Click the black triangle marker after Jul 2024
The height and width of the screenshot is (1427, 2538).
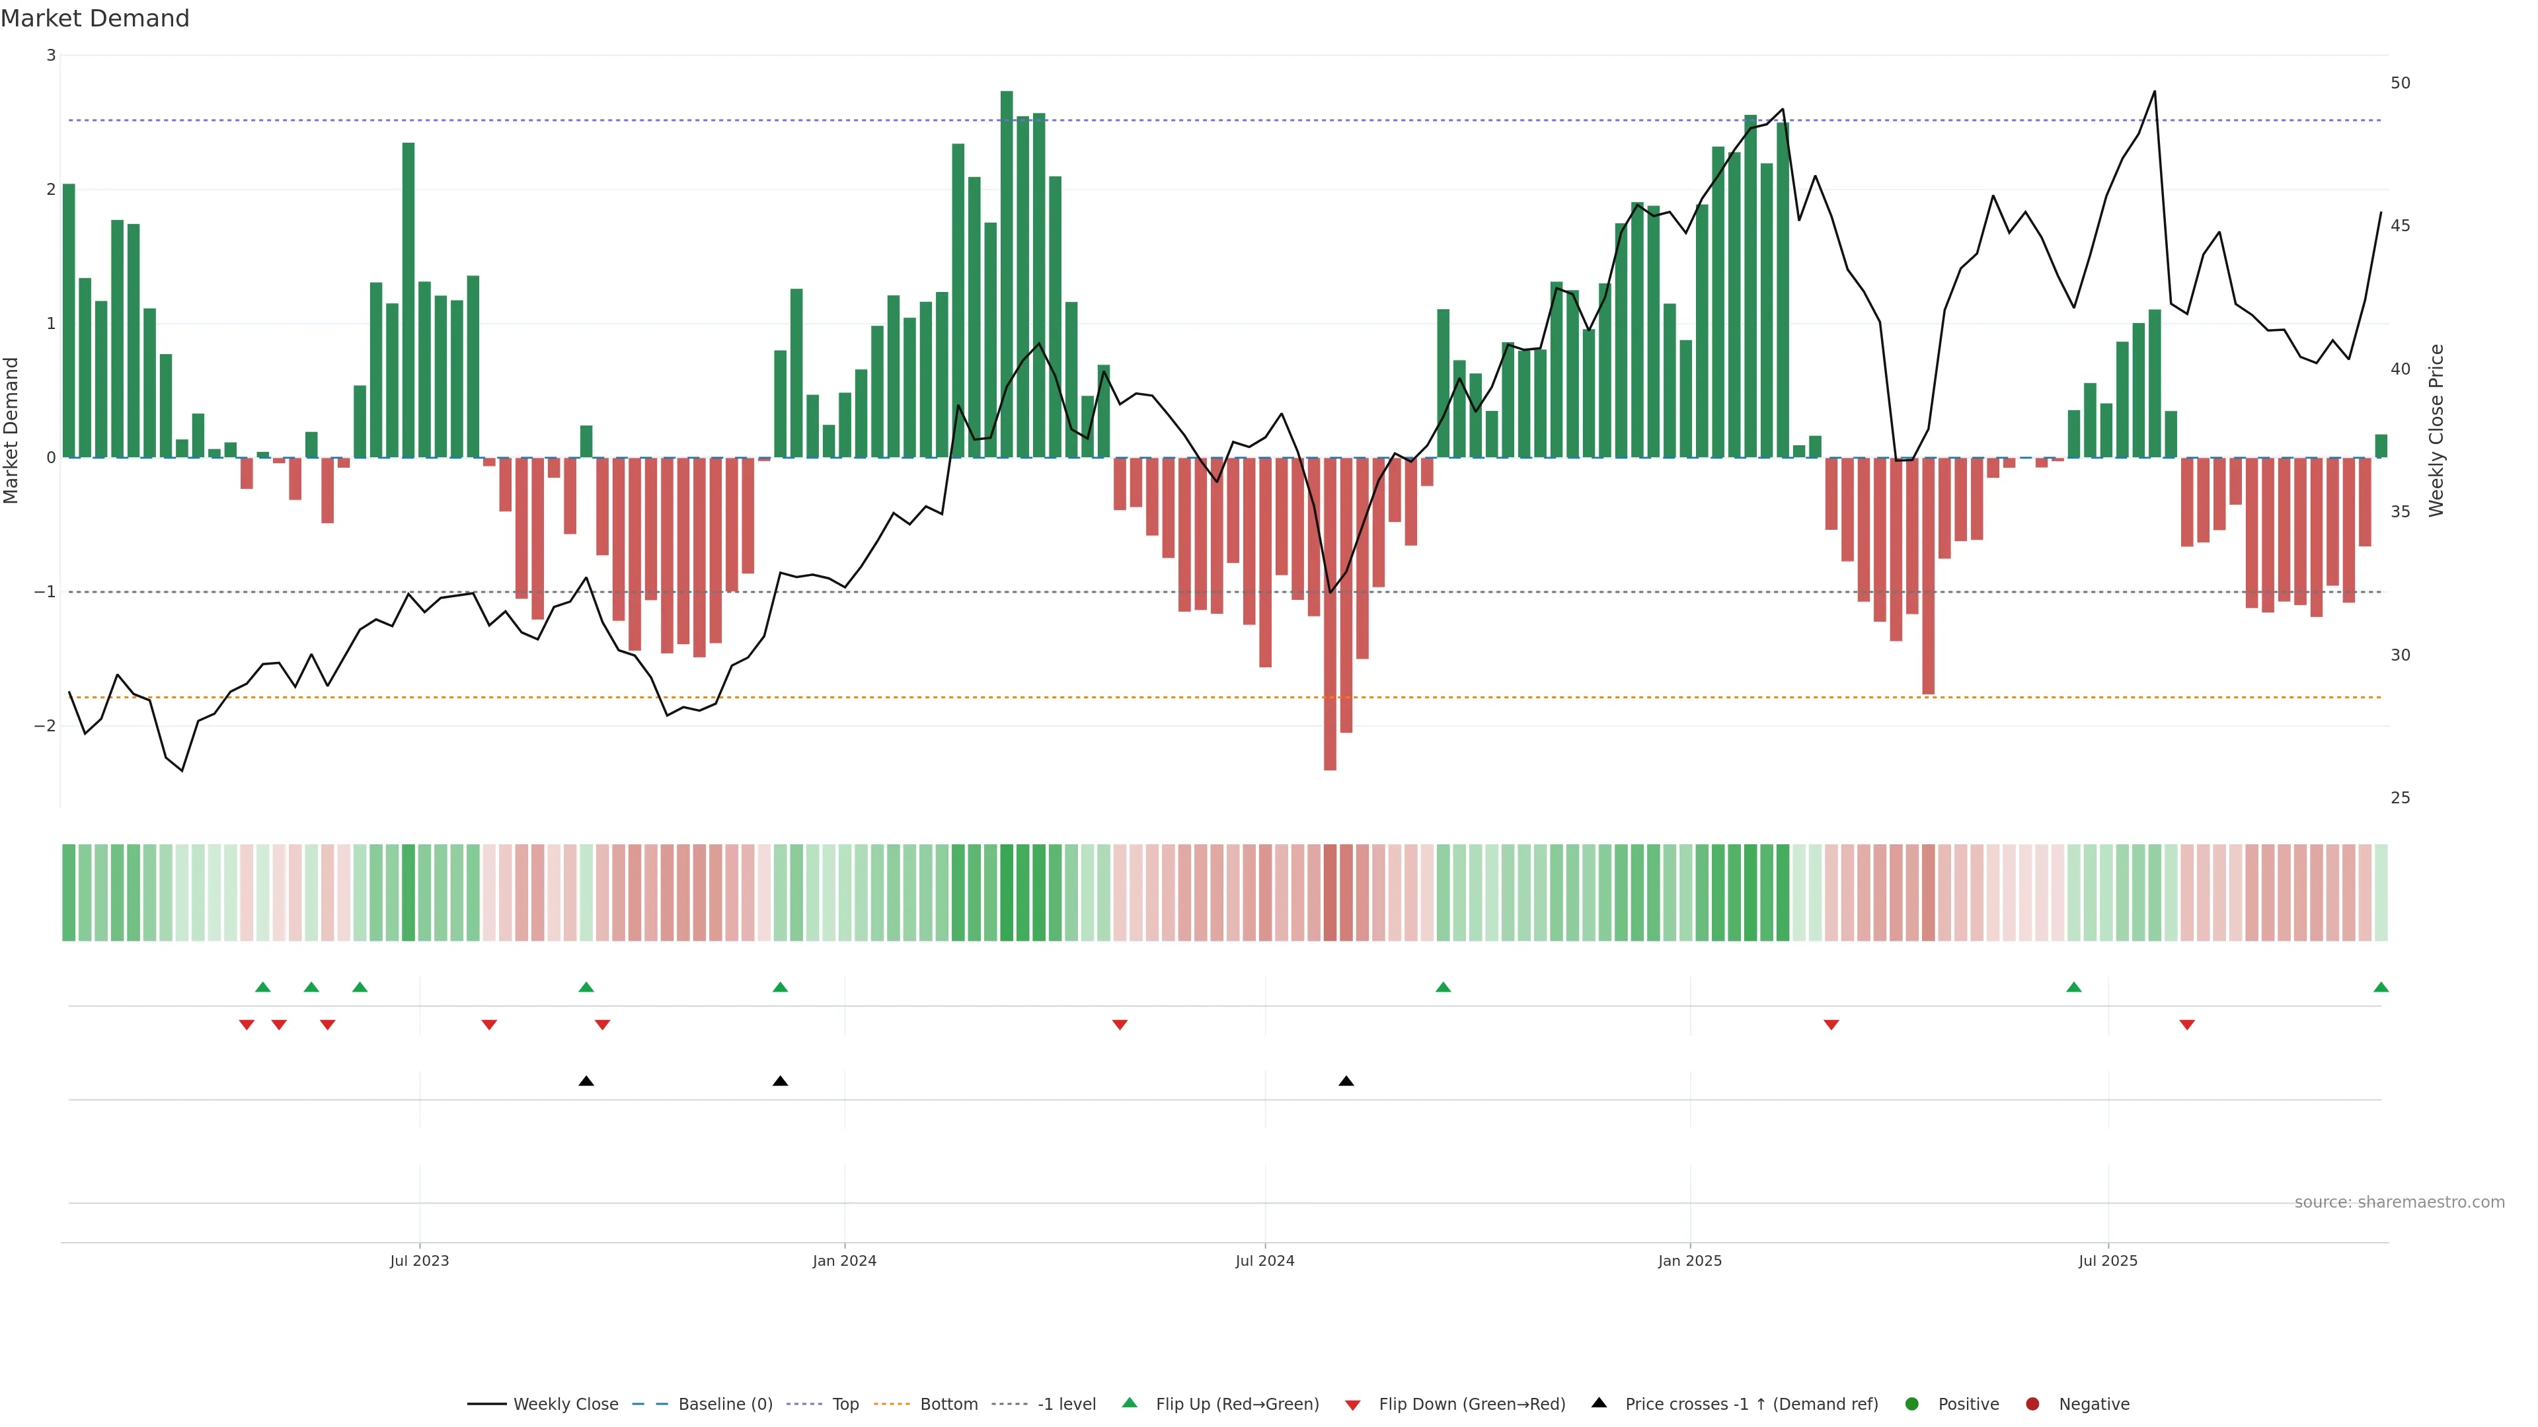coord(1346,1080)
